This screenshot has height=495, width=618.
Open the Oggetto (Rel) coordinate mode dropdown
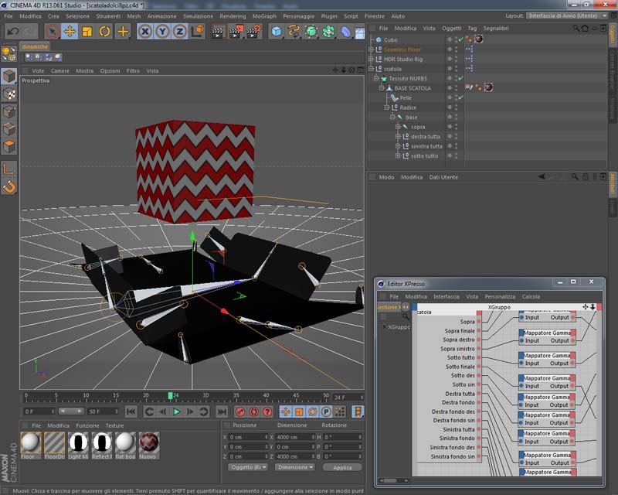(x=248, y=467)
